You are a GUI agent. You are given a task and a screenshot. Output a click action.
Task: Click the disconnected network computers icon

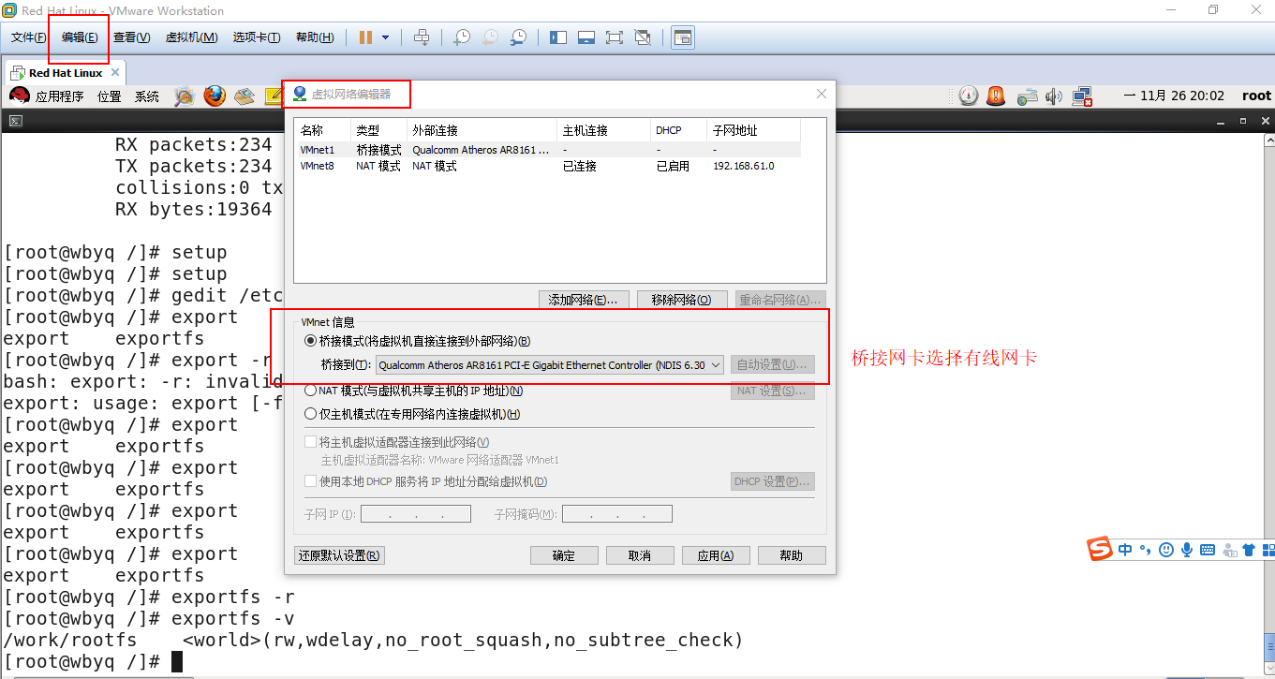pyautogui.click(x=1083, y=96)
